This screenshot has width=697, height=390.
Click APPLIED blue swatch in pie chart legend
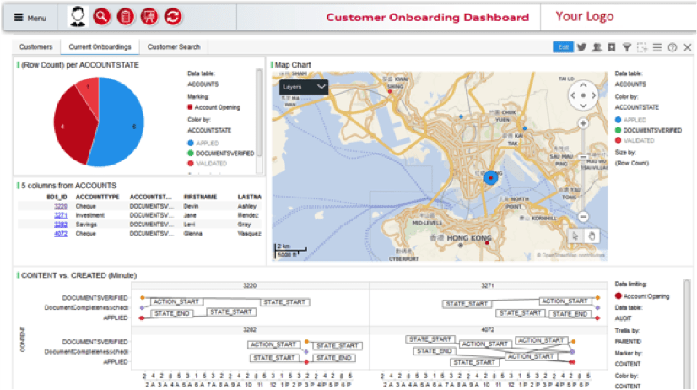(191, 143)
